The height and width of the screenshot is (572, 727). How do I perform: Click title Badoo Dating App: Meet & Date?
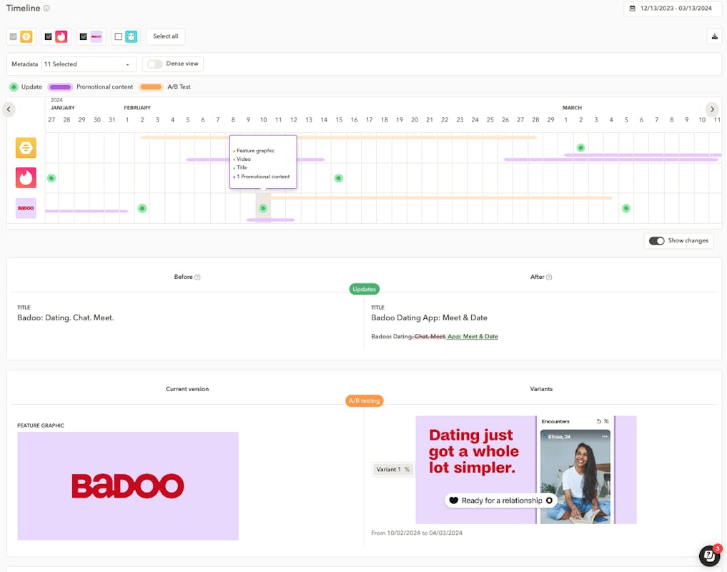(x=430, y=317)
